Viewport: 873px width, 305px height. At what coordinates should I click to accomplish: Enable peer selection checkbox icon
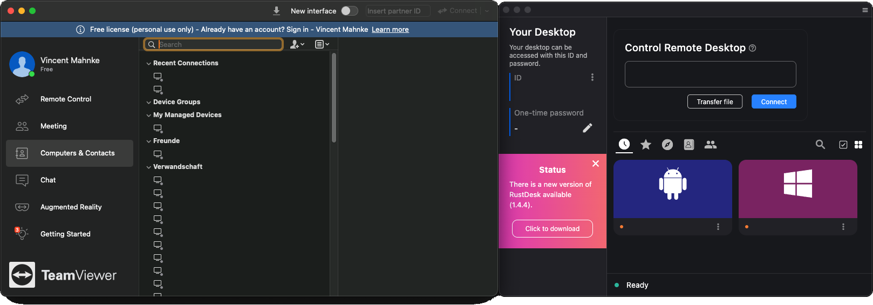point(843,145)
